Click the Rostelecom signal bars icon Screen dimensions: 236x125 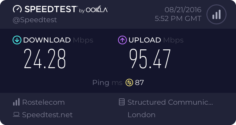pyautogui.click(x=16, y=102)
